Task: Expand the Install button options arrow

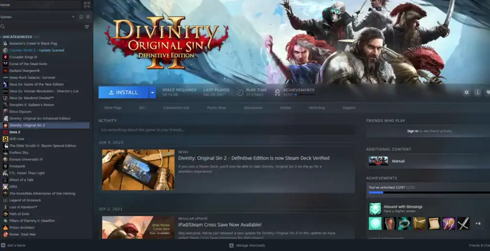Action: tap(152, 92)
